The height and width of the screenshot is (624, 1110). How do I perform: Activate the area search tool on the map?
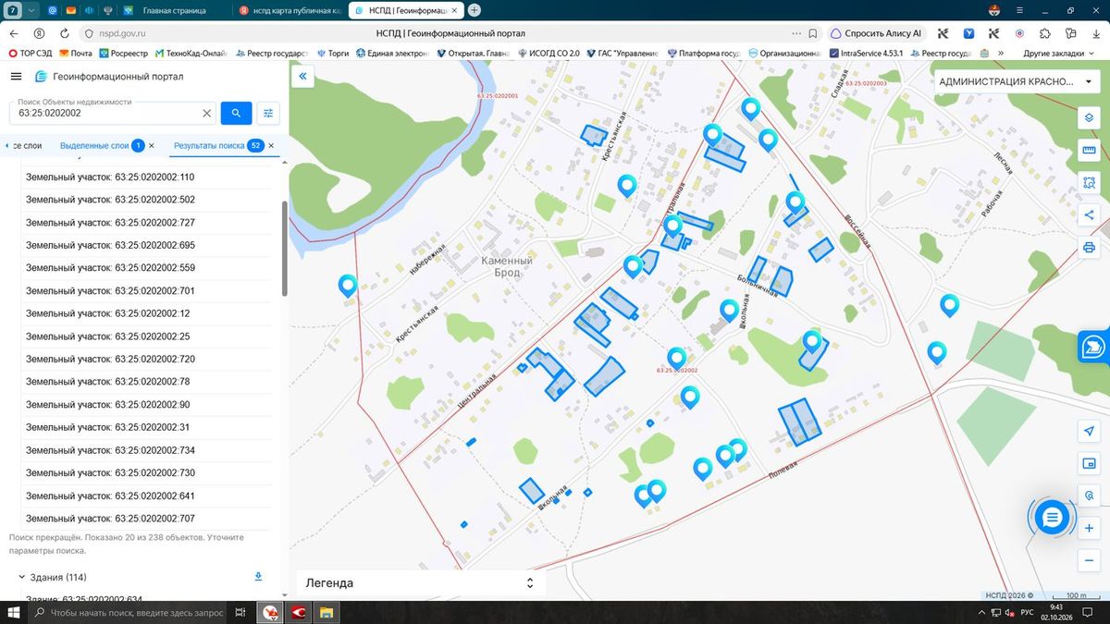click(x=1089, y=183)
